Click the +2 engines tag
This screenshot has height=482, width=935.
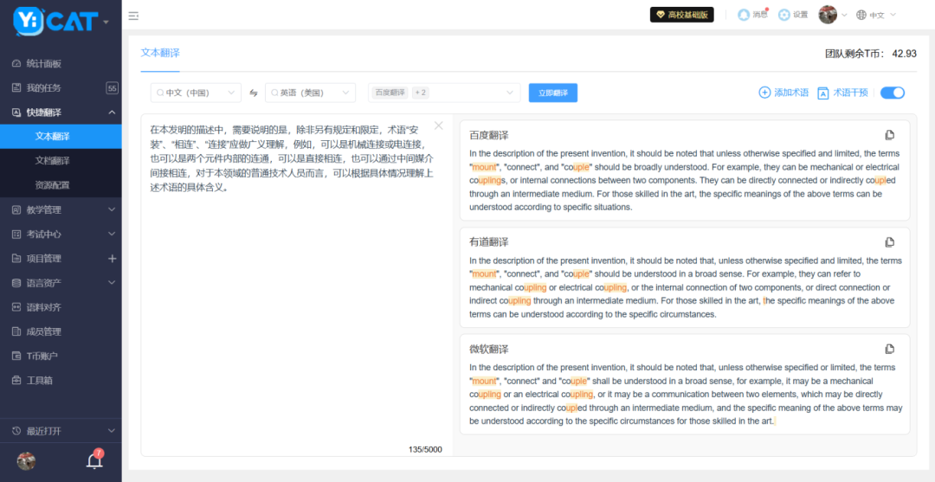(421, 93)
